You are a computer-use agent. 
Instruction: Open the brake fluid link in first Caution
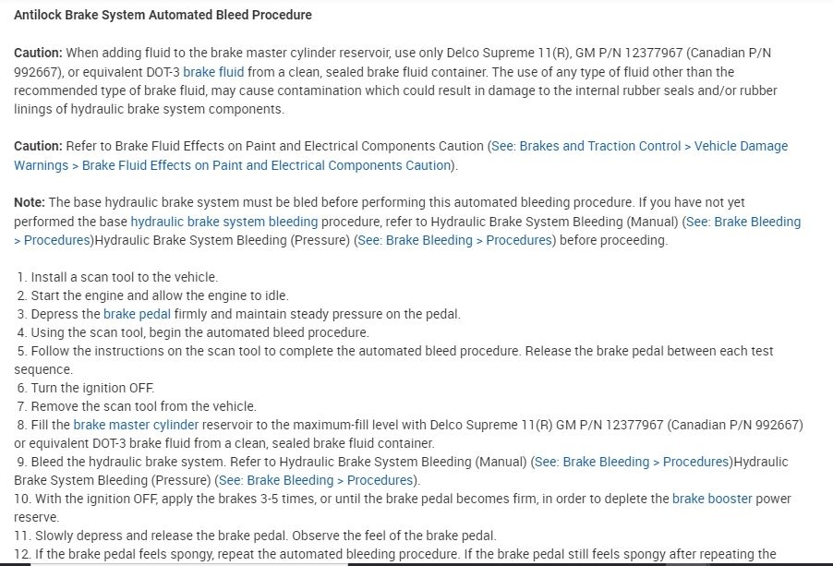coord(213,72)
